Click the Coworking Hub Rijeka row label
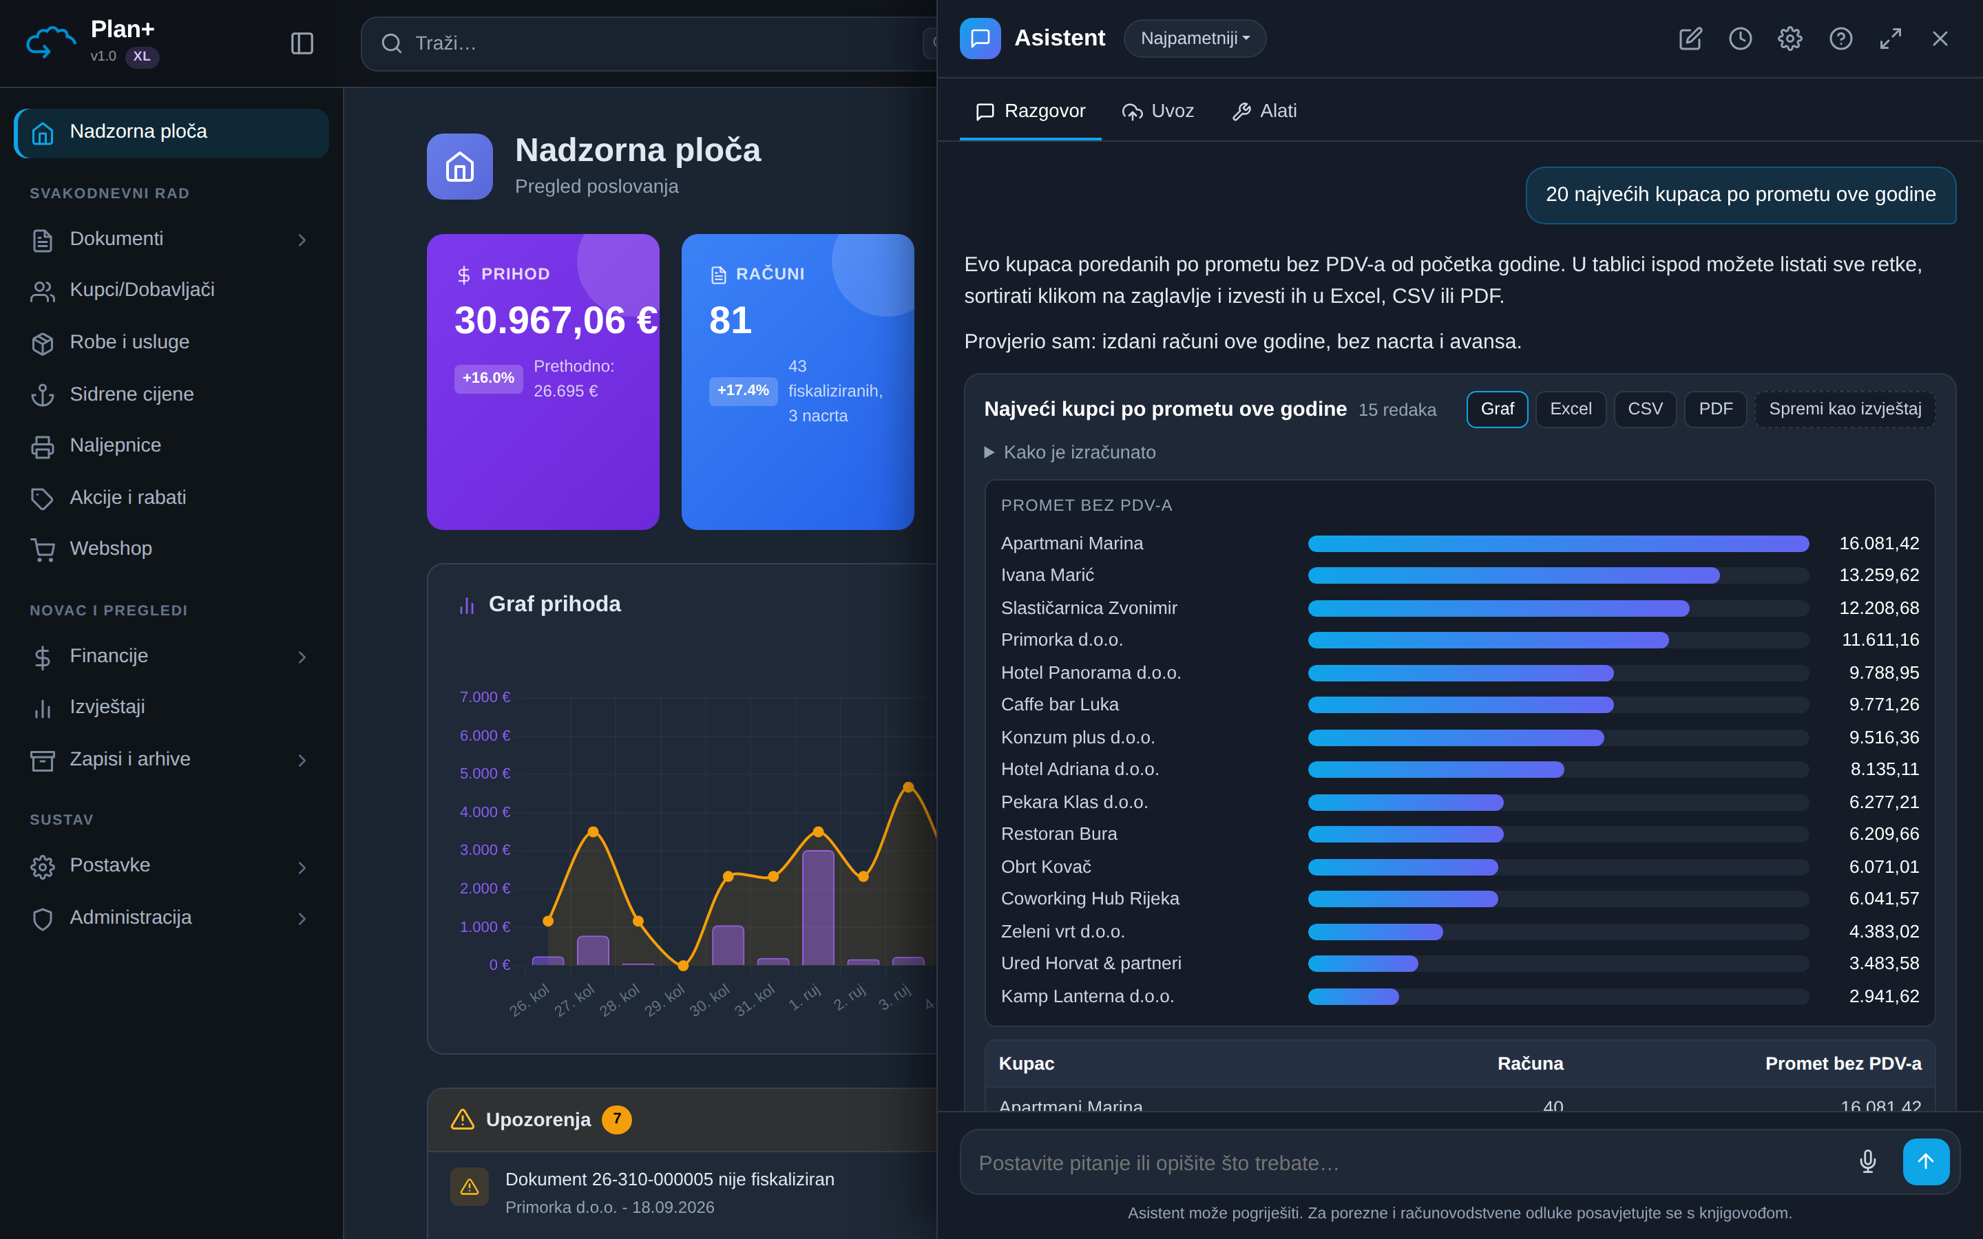 [1090, 899]
